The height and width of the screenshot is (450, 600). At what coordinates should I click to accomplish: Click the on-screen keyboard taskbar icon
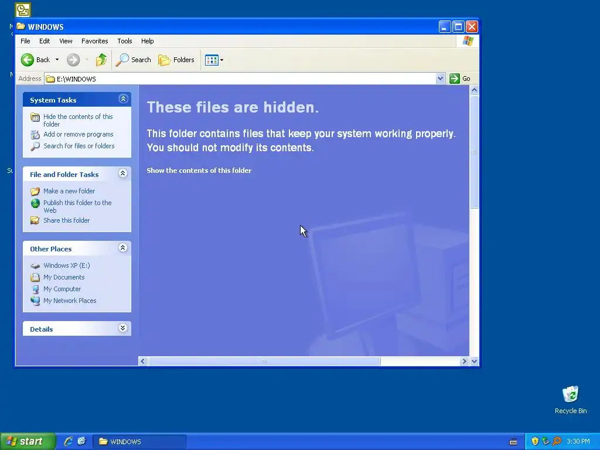(513, 442)
